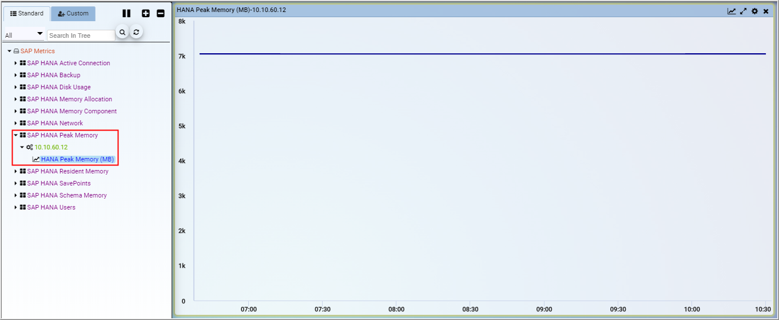Switch to the Standard tab
Viewport: 779px width, 320px height.
click(x=27, y=14)
